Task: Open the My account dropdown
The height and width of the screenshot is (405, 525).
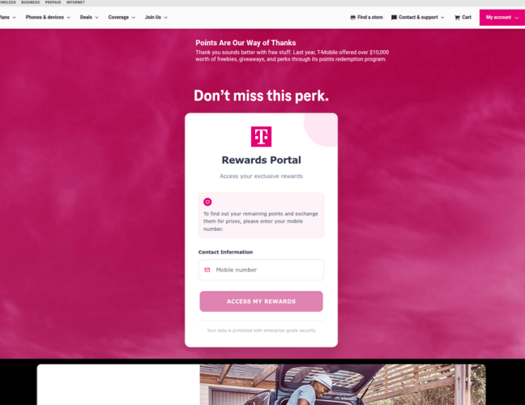Action: (502, 17)
